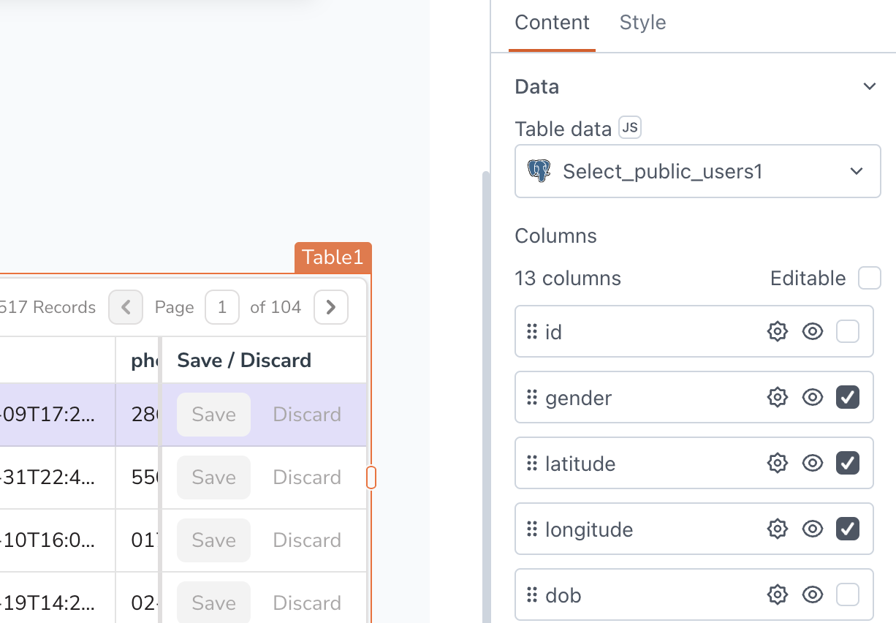Open the Select_public_users1 data dropdown
This screenshot has width=896, height=623.
698,171
